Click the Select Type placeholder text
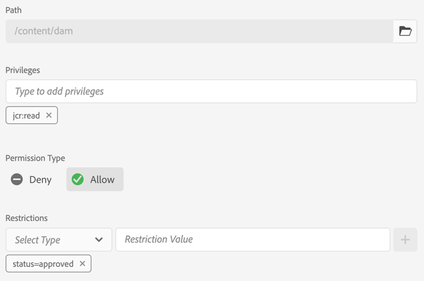The width and height of the screenshot is (424, 281). coord(37,240)
